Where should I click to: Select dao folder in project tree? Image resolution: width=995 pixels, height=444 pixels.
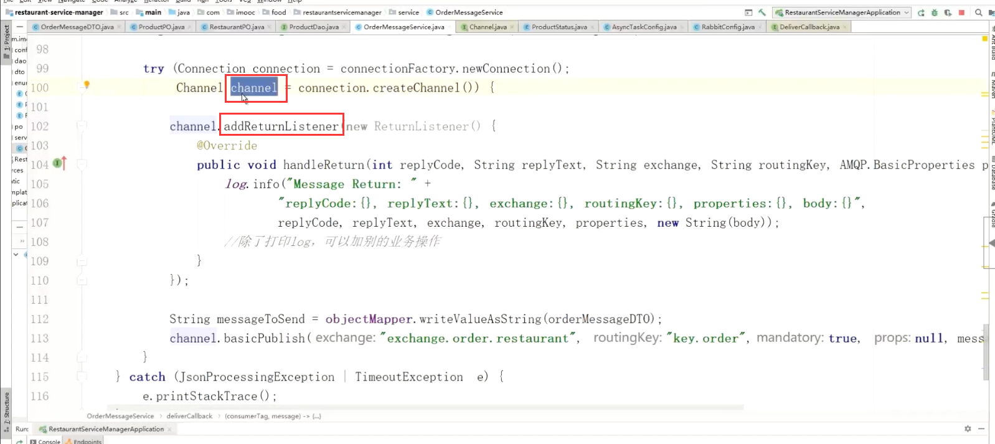coord(21,61)
